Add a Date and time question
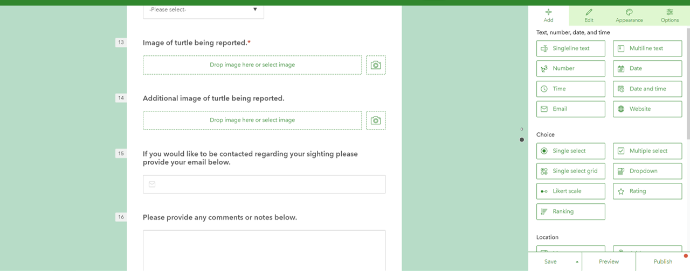 [647, 89]
